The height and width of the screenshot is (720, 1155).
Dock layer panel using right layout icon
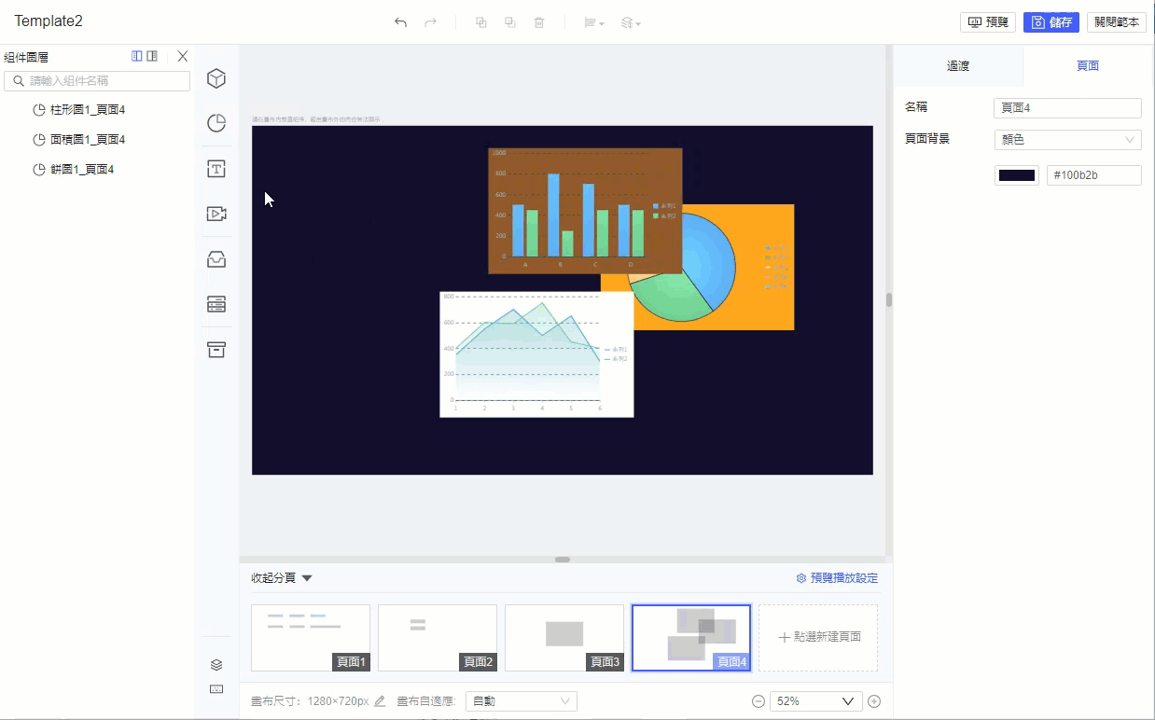pos(152,56)
